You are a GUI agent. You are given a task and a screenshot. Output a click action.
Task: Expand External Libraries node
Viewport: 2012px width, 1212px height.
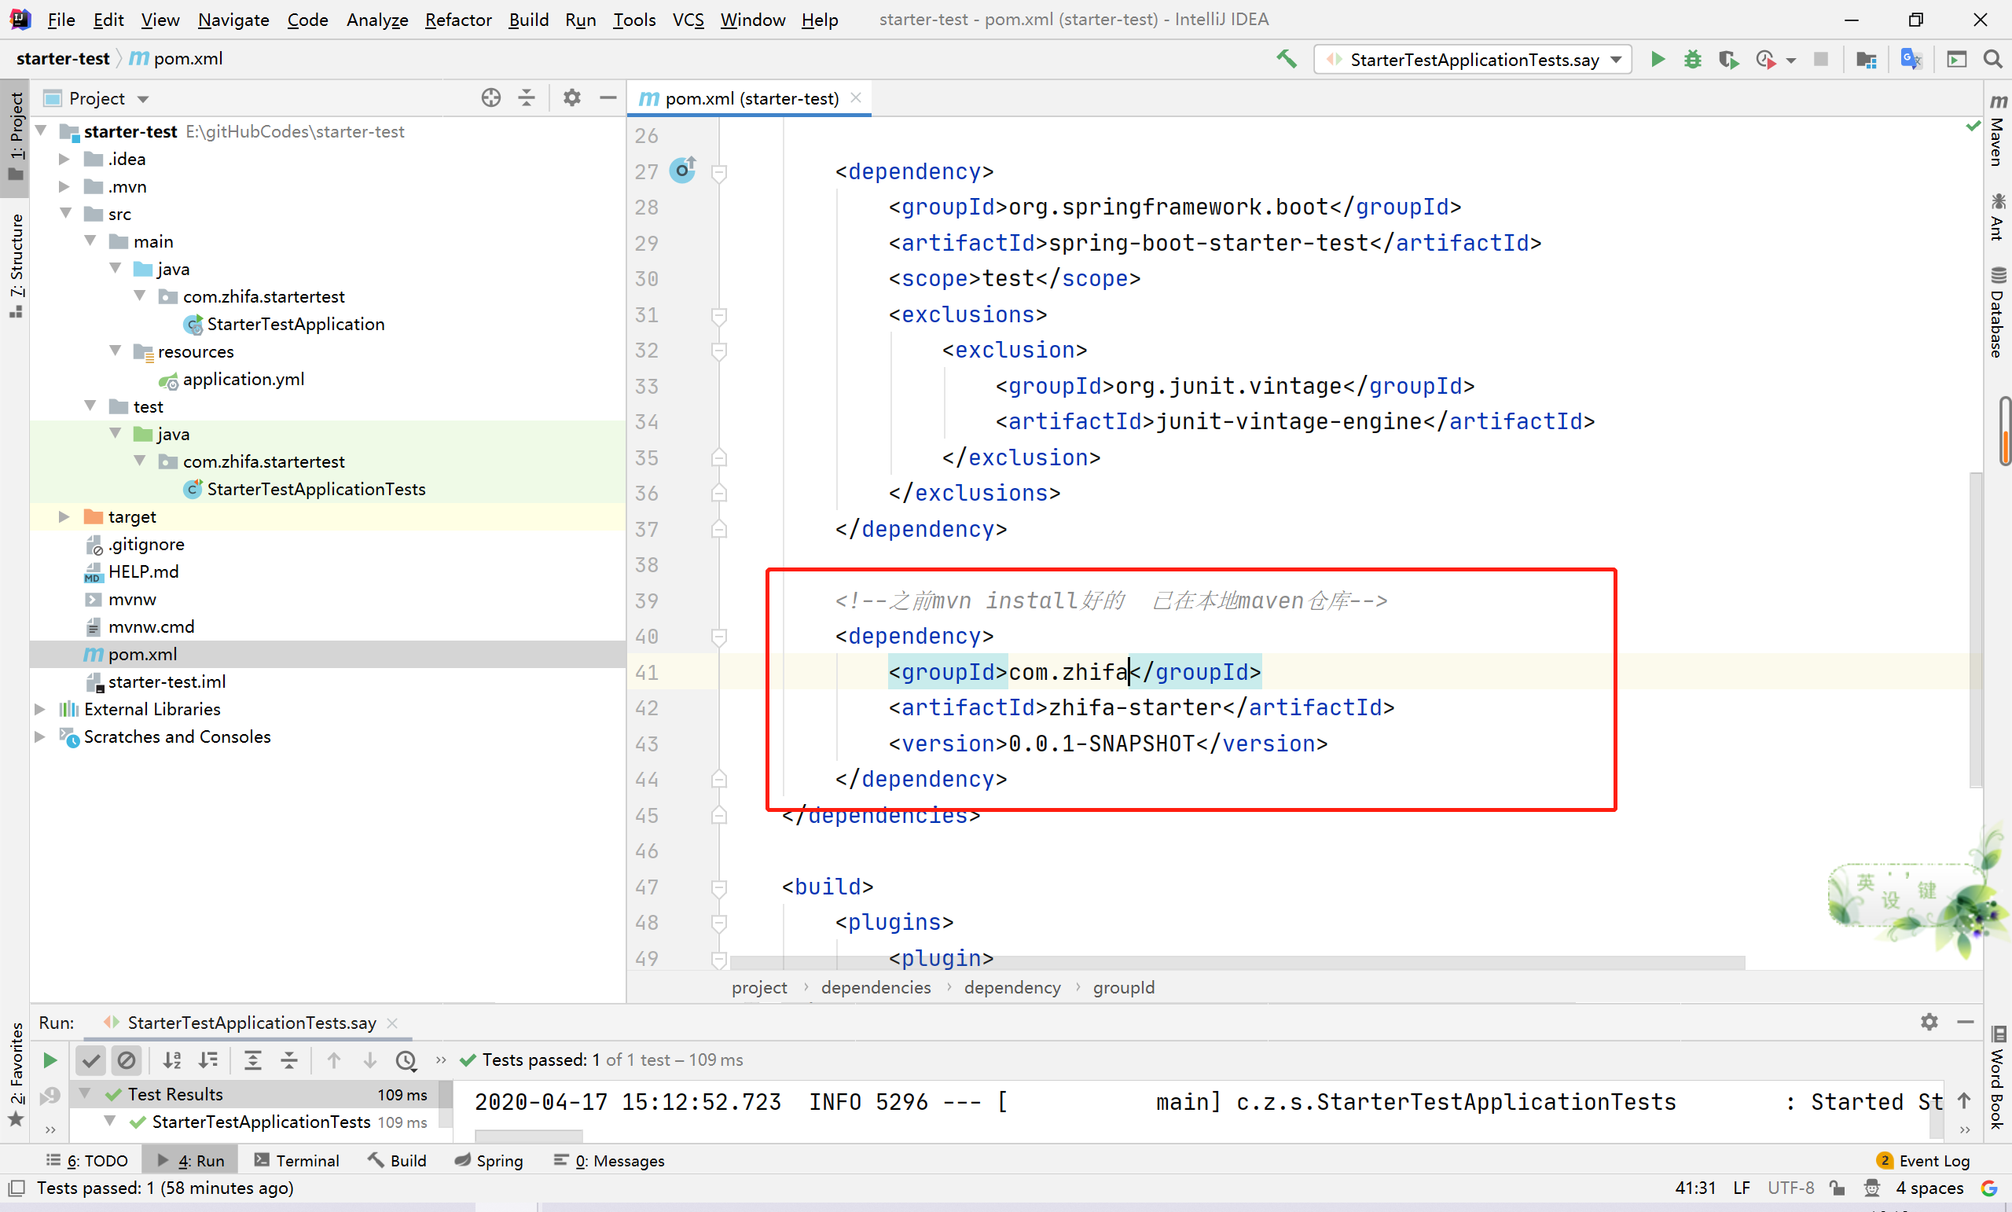39,709
